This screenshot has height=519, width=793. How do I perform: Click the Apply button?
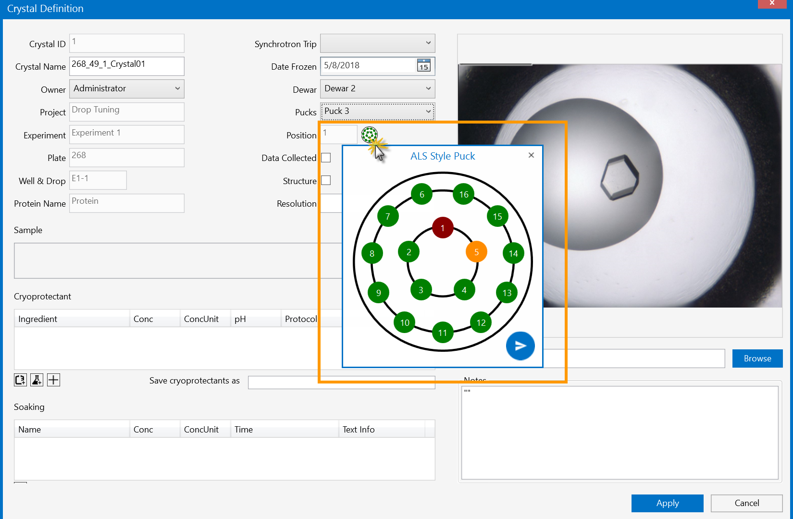(x=667, y=503)
